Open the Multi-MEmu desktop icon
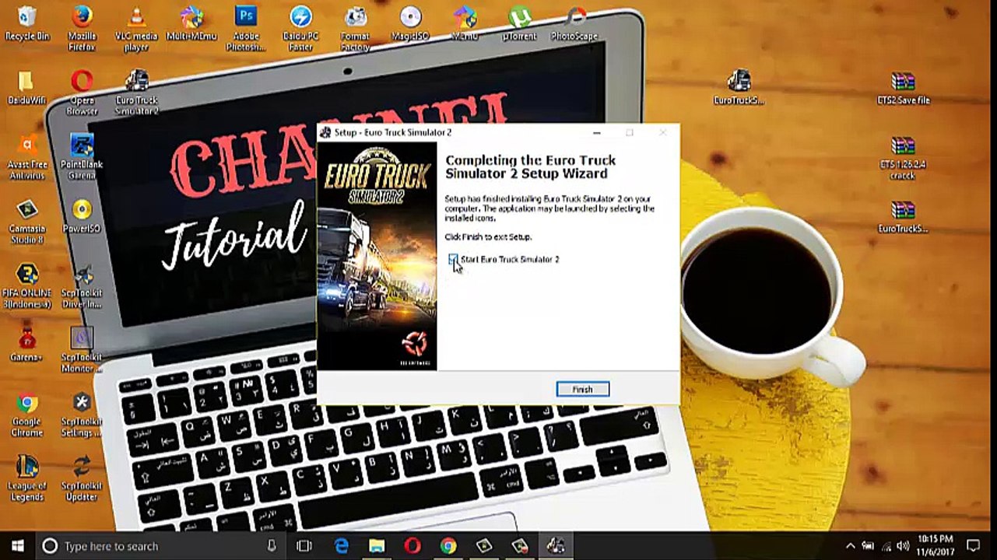997x560 pixels. [191, 23]
